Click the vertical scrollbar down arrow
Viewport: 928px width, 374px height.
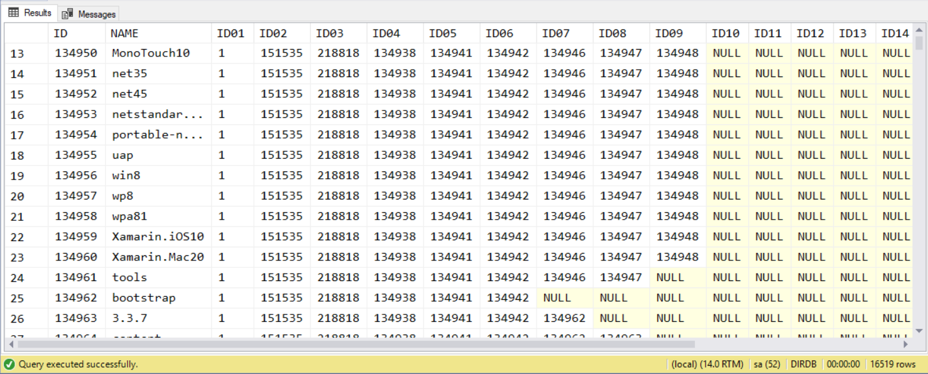click(919, 331)
